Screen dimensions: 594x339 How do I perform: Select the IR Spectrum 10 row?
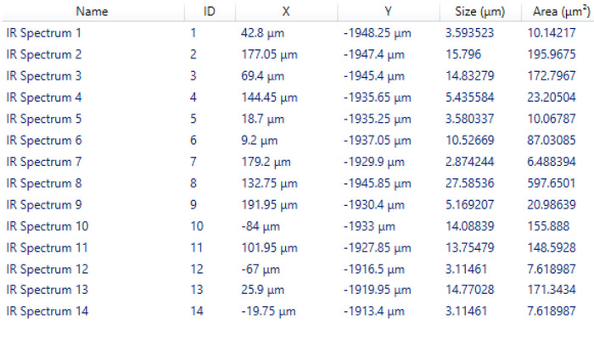pos(297,226)
